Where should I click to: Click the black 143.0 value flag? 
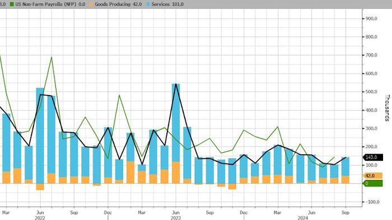[x=373, y=157]
